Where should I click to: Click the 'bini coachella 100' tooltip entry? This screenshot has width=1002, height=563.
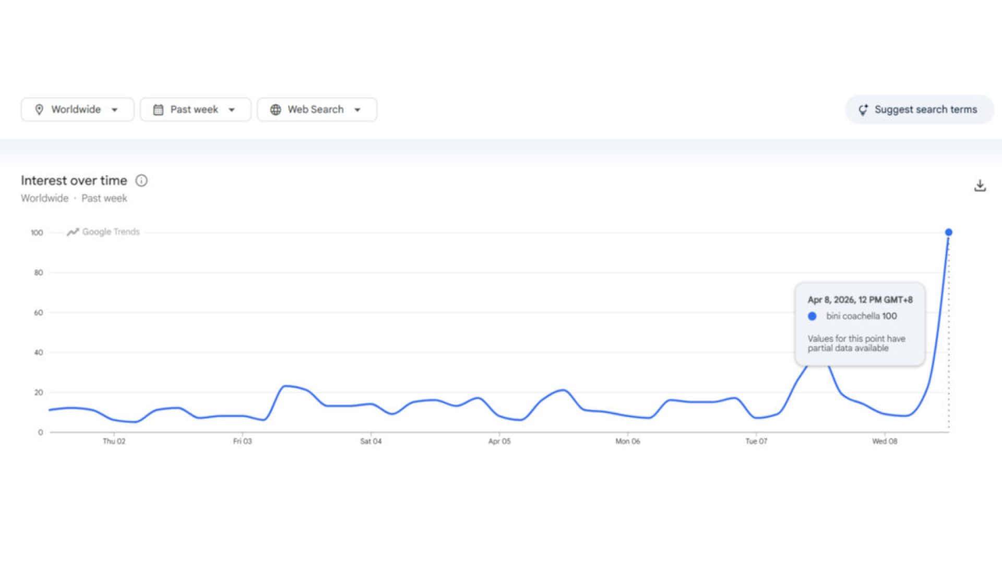[862, 316]
